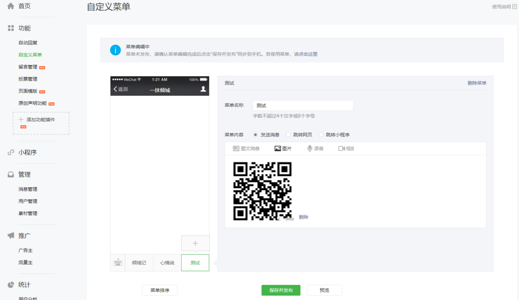Click the megaphone icon beside 推广

pos(11,235)
